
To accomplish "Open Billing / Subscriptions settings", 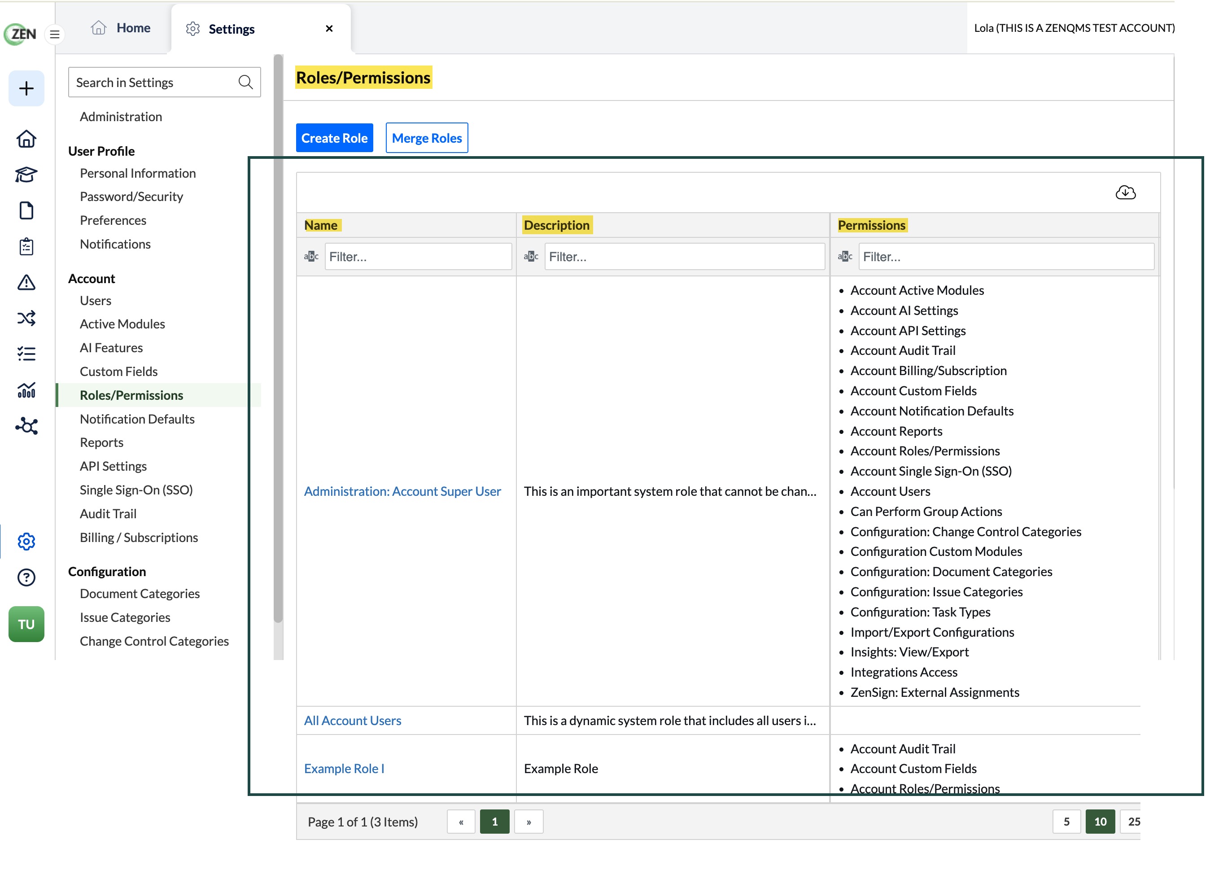I will tap(139, 538).
